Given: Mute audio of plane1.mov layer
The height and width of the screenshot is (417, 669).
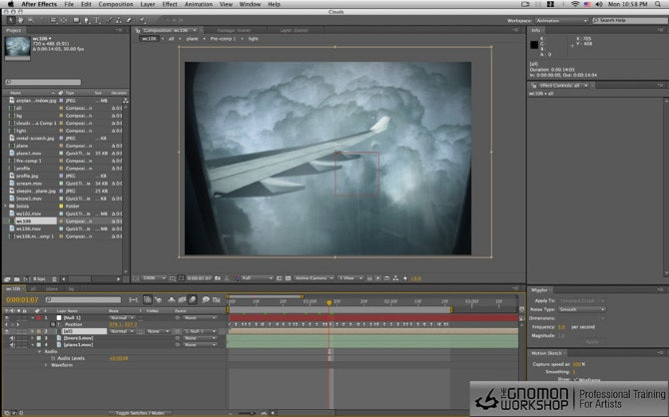Looking at the screenshot, I should [12, 344].
